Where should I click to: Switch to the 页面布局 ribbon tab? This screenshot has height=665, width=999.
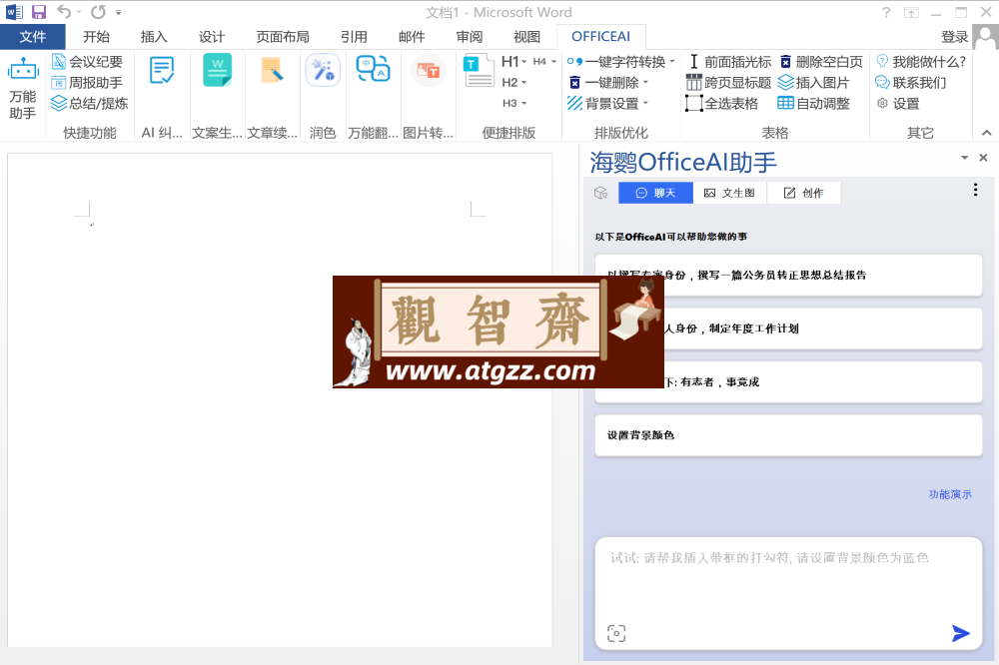click(x=283, y=37)
